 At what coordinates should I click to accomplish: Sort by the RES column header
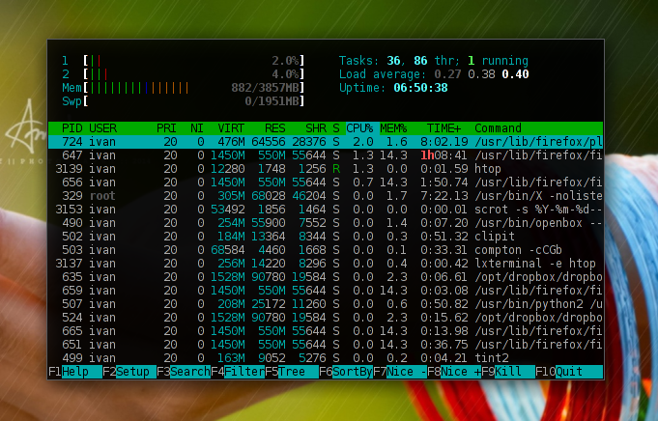[x=274, y=128]
